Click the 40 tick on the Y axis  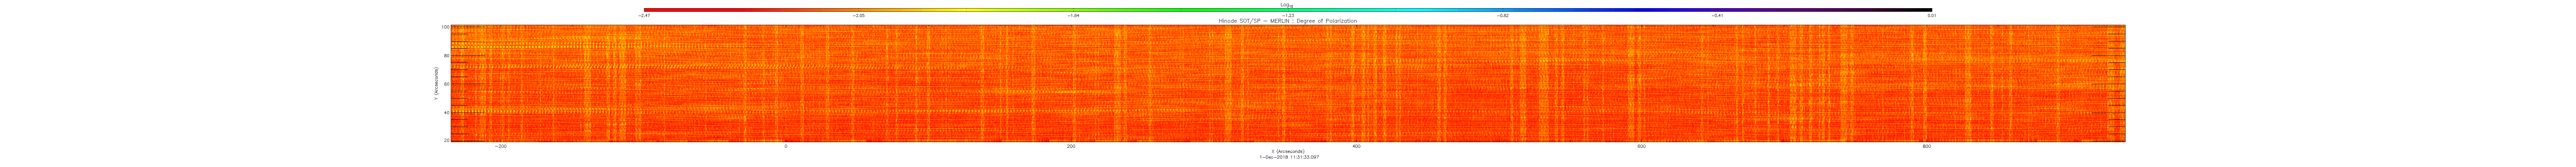tap(446, 112)
